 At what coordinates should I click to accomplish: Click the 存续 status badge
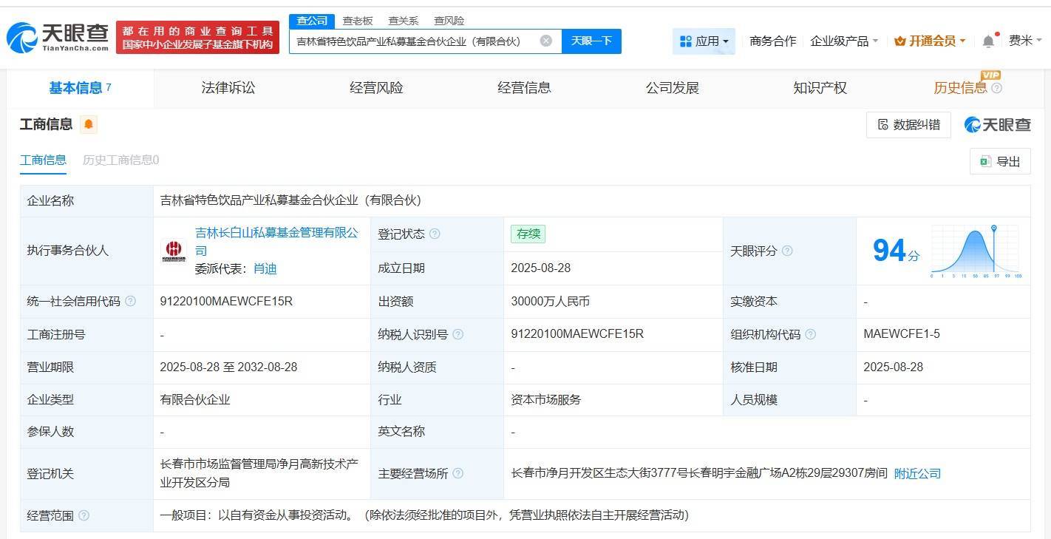tap(528, 234)
